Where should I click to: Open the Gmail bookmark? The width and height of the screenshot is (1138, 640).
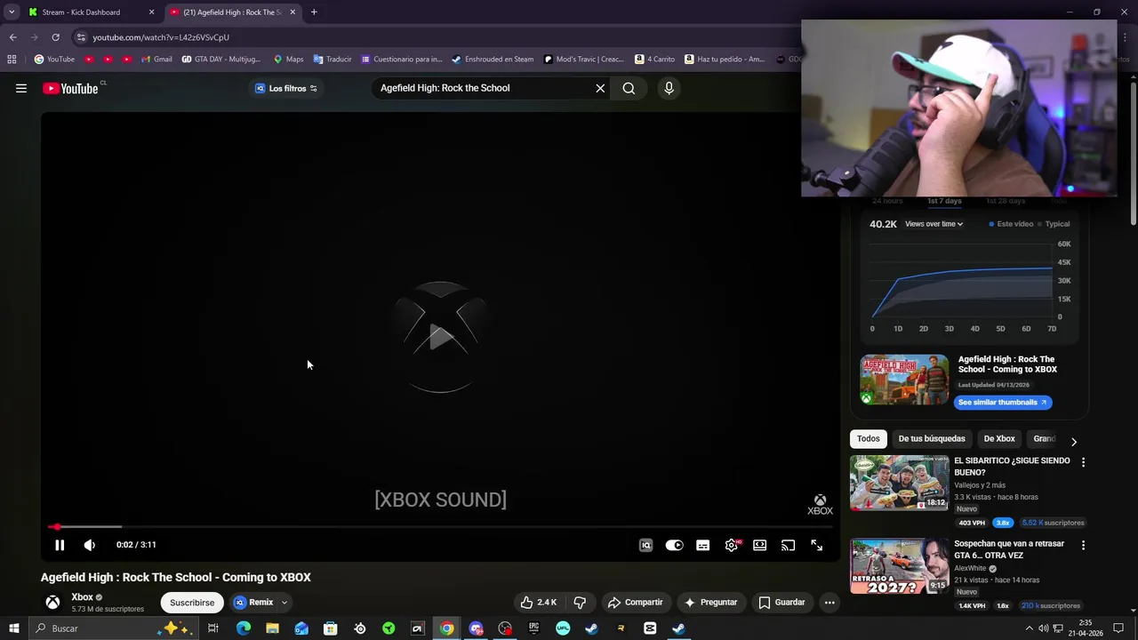[x=156, y=60]
